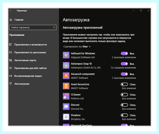Go to Приложения и возможности

(x=31, y=45)
